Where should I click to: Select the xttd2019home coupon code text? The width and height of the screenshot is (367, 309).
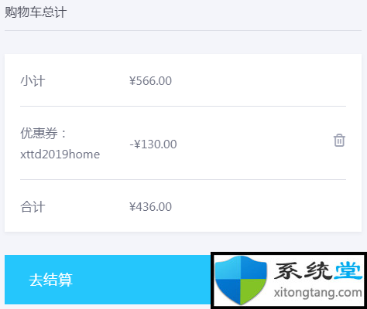[60, 154]
